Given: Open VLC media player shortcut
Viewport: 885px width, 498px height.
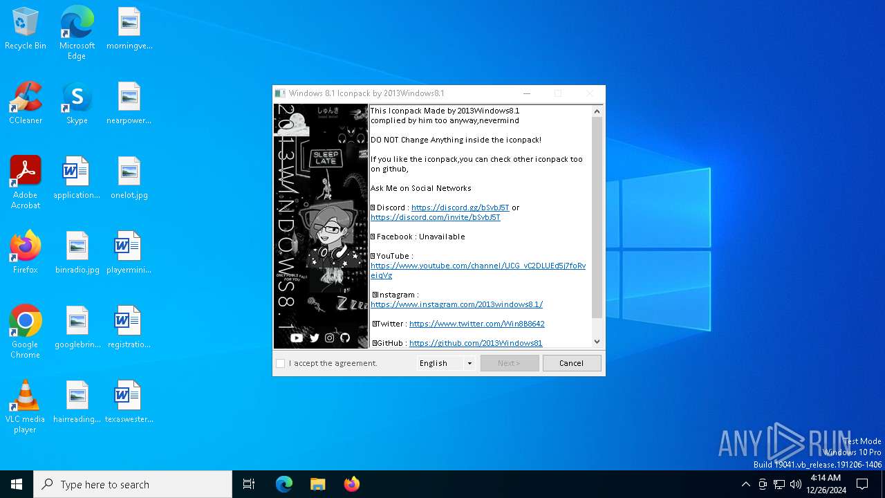Looking at the screenshot, I should [x=26, y=407].
